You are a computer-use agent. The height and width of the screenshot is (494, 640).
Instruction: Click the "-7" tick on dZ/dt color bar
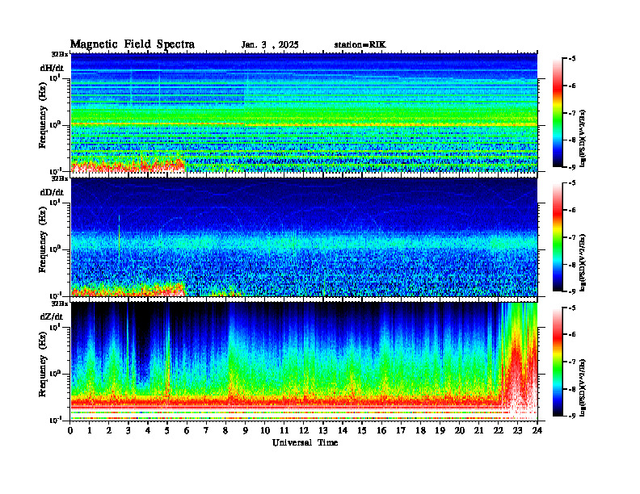click(572, 362)
